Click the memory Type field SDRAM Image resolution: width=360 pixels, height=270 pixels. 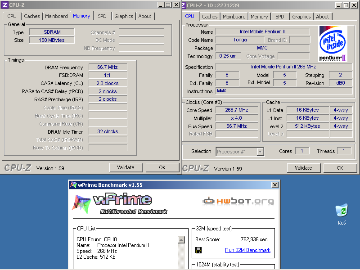pyautogui.click(x=52, y=32)
